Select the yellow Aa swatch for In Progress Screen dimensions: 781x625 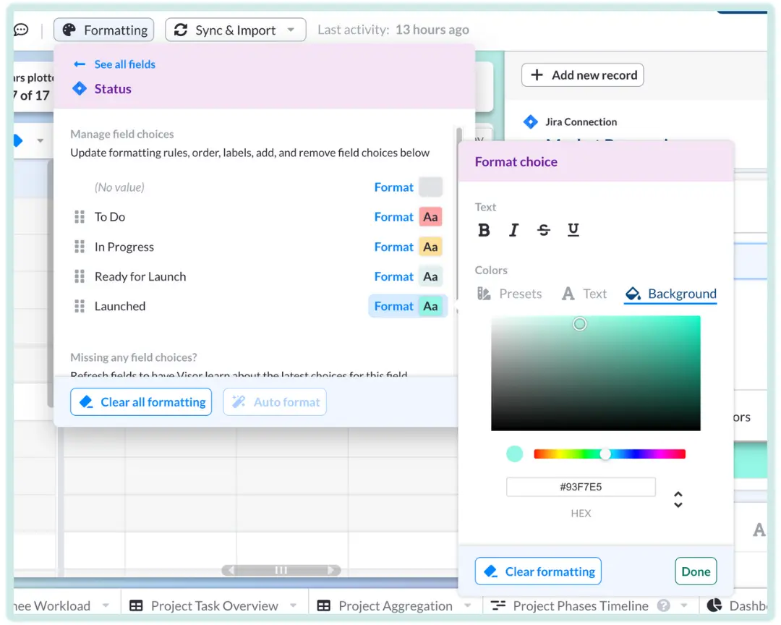point(430,247)
